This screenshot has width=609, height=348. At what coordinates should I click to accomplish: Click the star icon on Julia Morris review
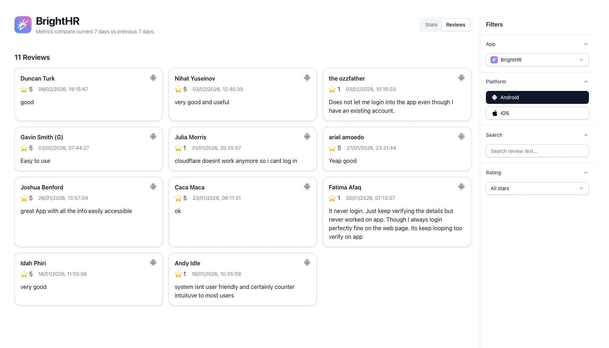click(x=178, y=148)
